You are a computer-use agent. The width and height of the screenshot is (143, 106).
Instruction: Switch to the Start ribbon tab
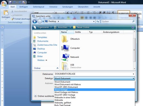[13, 7]
